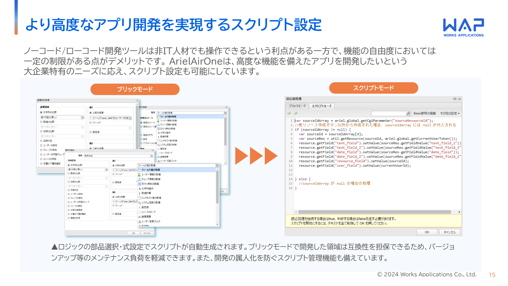Select 日付・時刻の取得 calendar icon in front list
This screenshot has width=508, height=286.
(x=139, y=184)
